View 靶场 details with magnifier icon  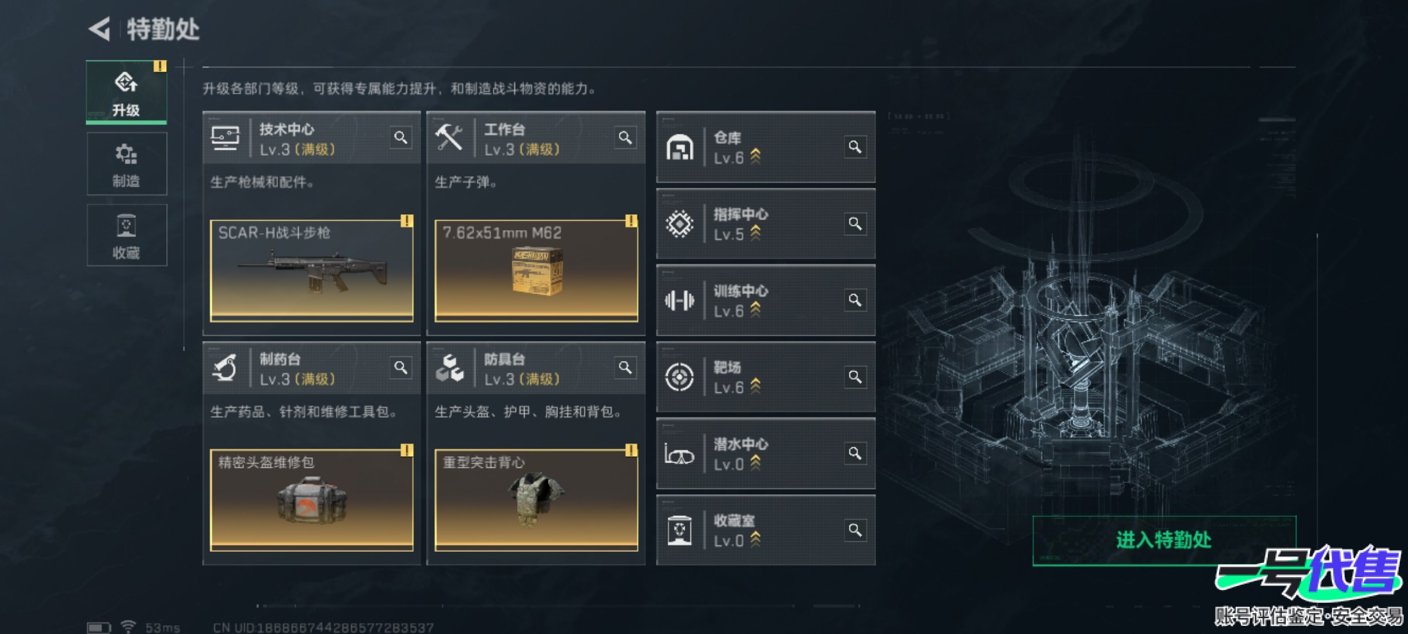pyautogui.click(x=855, y=377)
